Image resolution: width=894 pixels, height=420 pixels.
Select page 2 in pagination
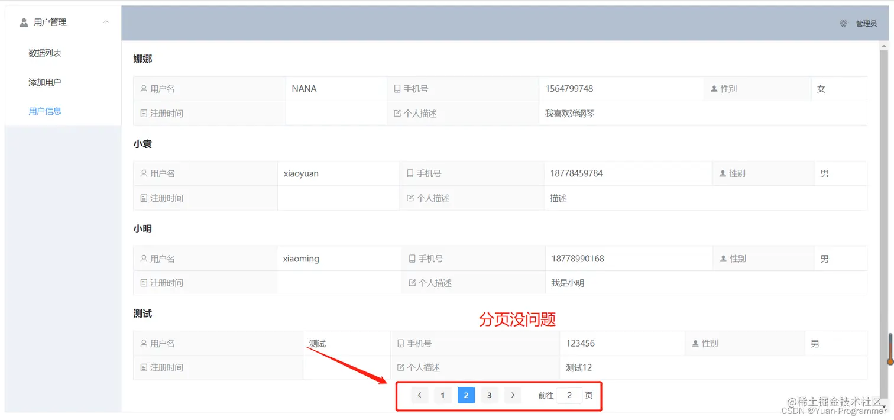click(x=466, y=395)
